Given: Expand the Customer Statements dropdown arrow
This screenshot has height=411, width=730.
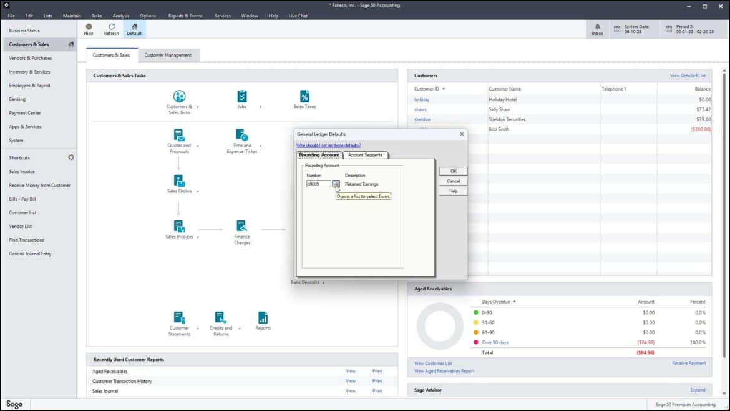Looking at the screenshot, I should coord(198,329).
